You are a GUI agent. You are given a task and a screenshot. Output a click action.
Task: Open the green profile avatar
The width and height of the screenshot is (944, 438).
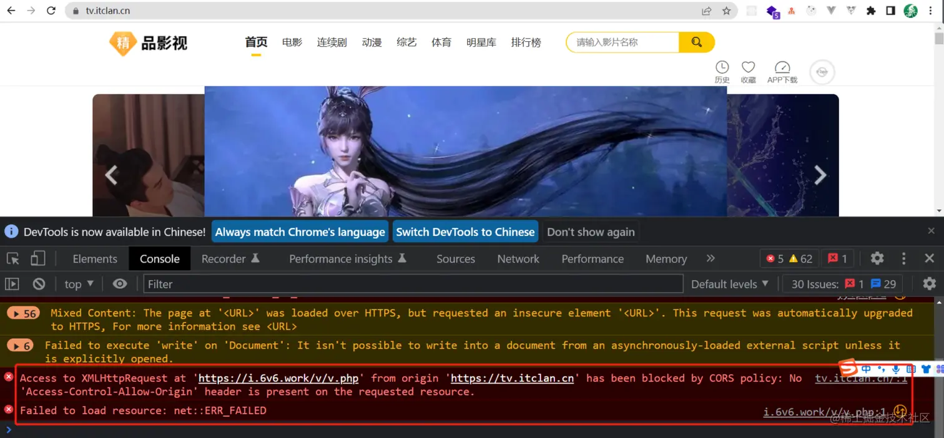coord(910,11)
